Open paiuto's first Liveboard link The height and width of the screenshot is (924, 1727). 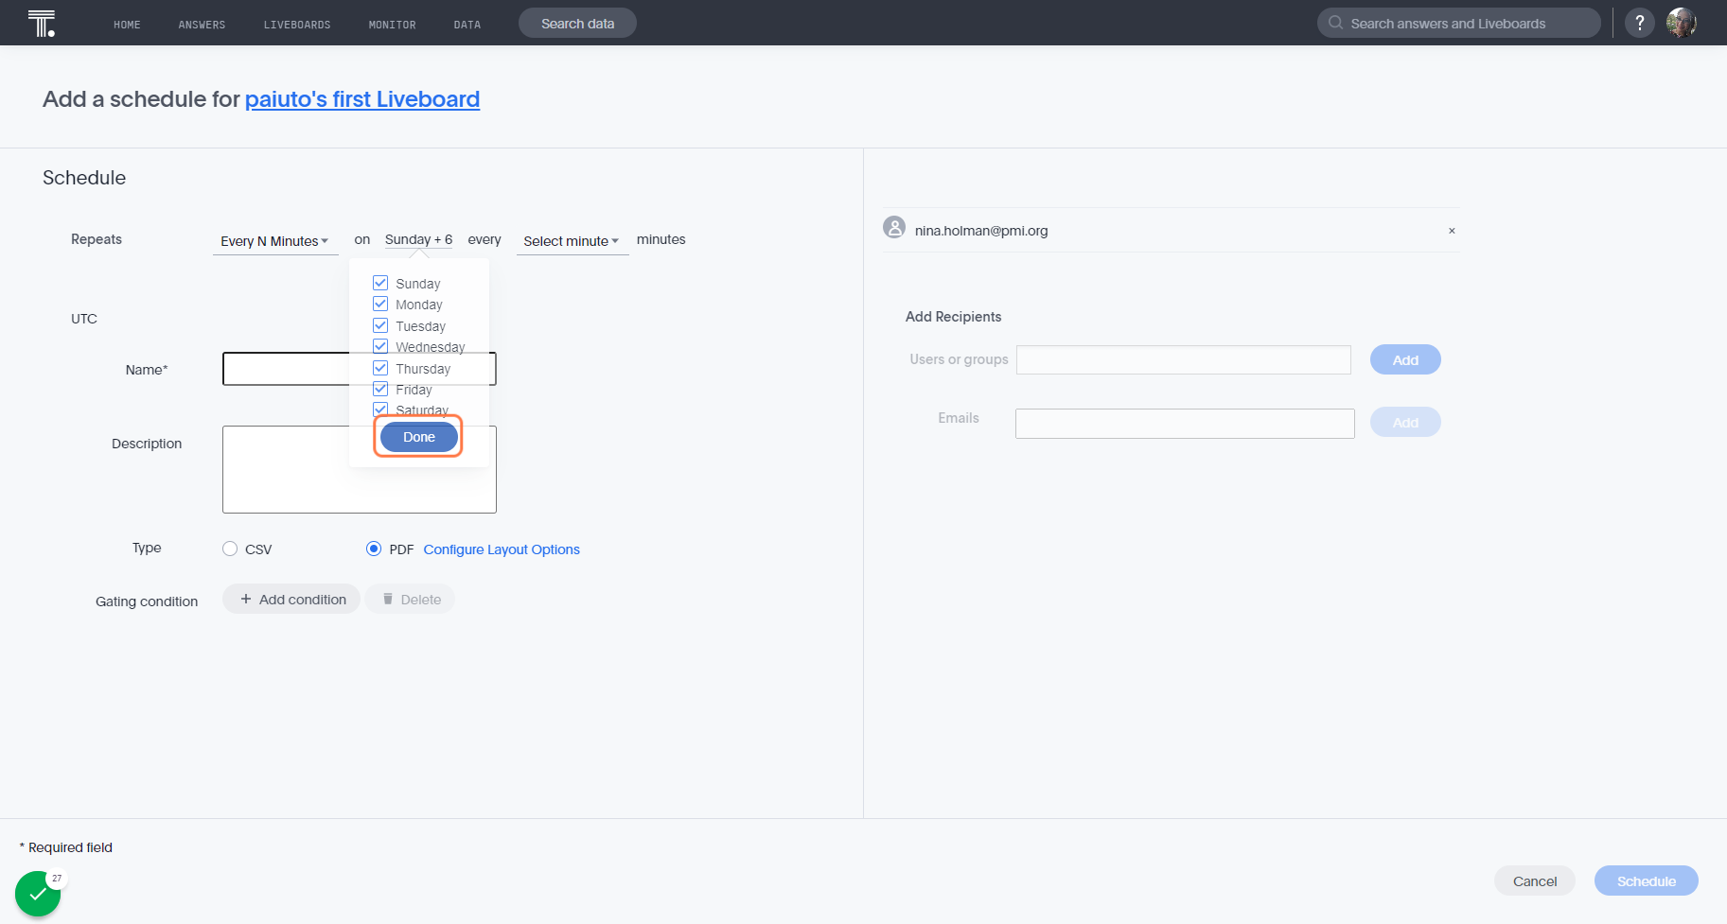click(x=362, y=99)
